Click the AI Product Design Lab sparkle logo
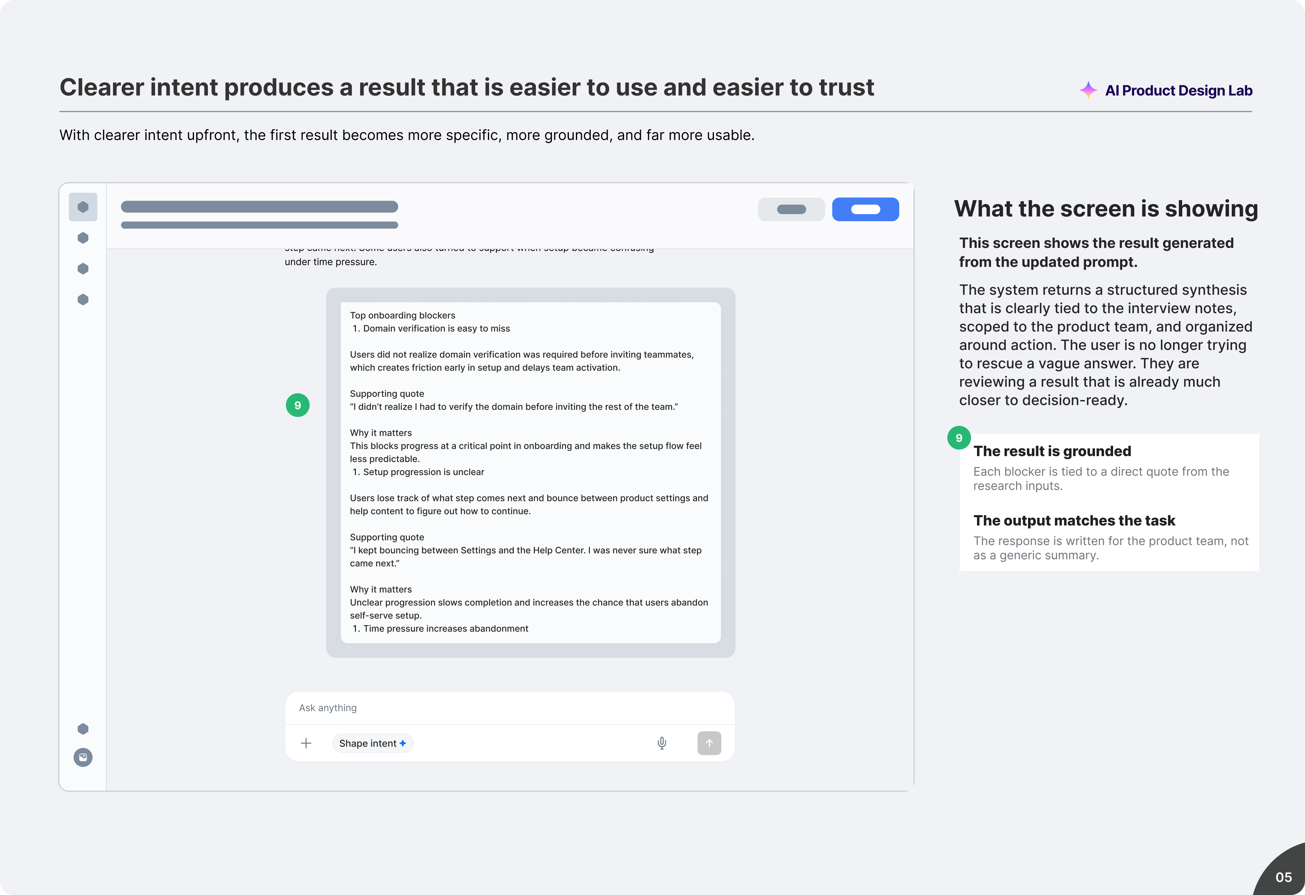The image size is (1305, 895). coord(1088,90)
